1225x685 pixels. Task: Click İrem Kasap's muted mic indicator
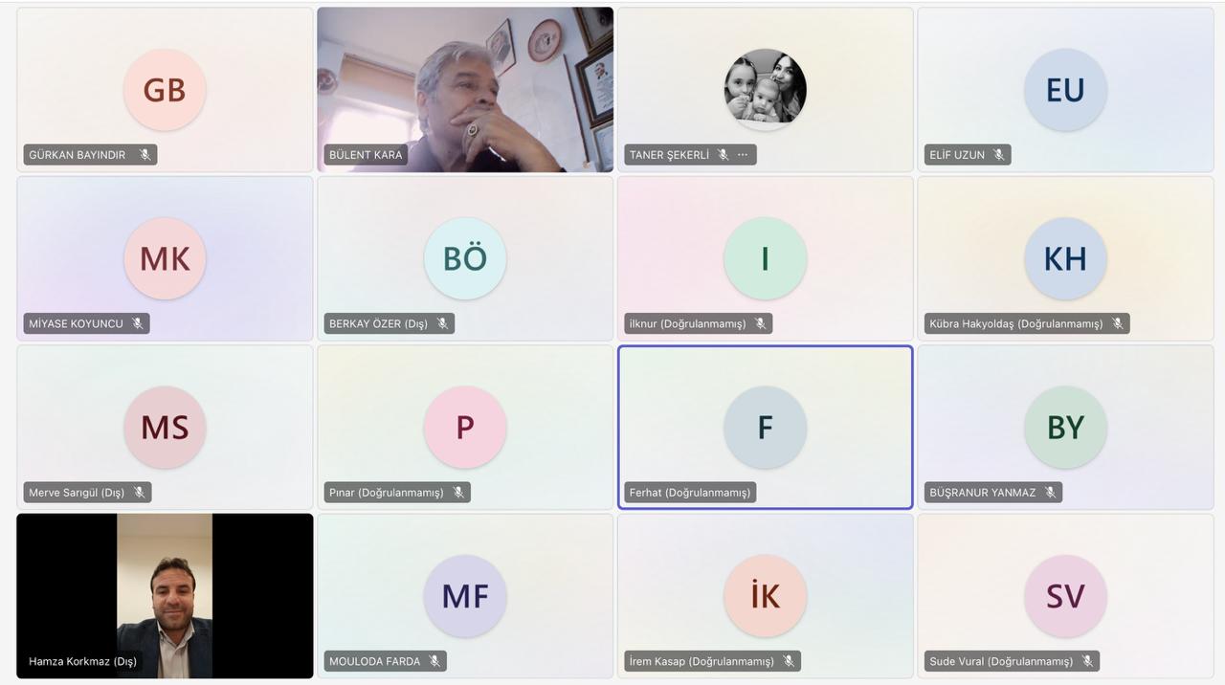click(789, 661)
